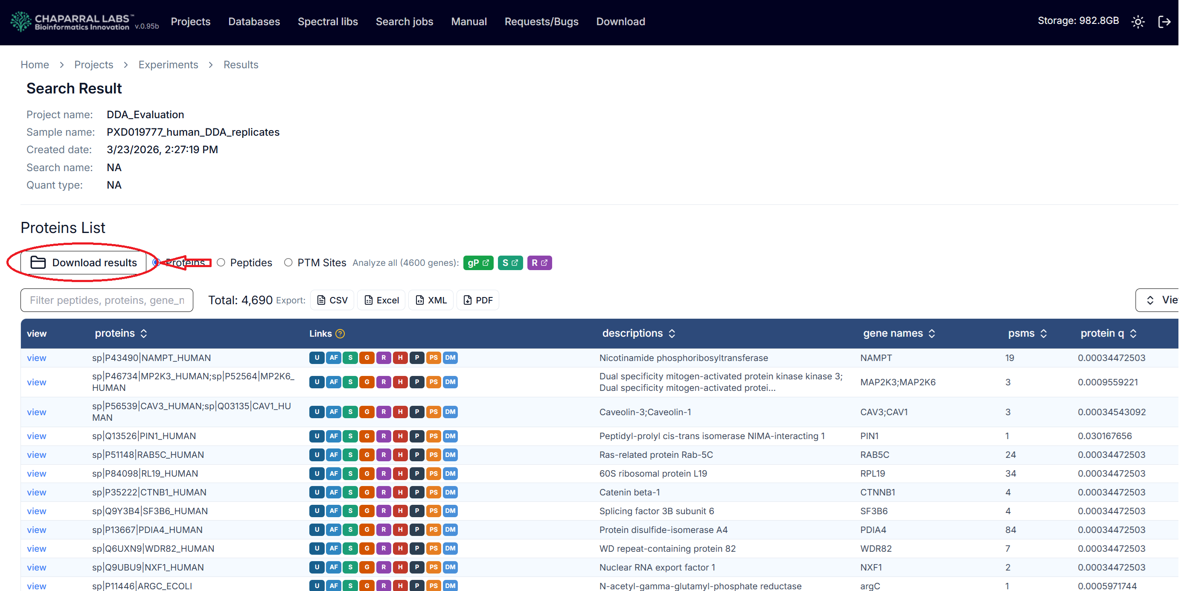Select the Proteins radio button

coord(156,263)
